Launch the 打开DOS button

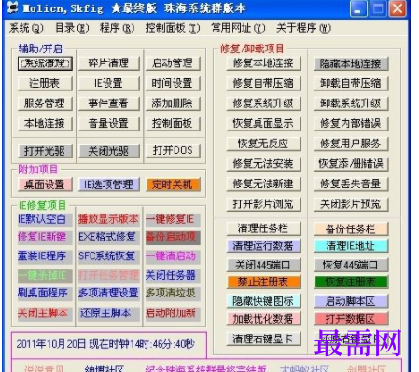pyautogui.click(x=173, y=151)
